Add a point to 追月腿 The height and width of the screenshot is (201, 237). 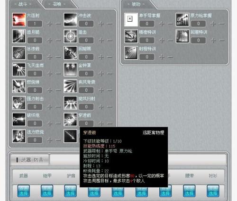[50, 40]
